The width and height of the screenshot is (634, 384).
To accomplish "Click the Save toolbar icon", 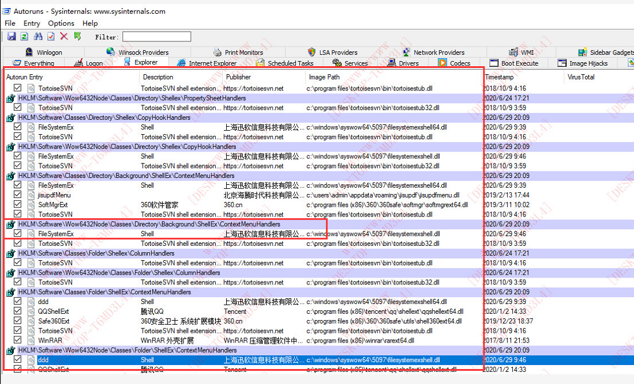I will pyautogui.click(x=12, y=37).
